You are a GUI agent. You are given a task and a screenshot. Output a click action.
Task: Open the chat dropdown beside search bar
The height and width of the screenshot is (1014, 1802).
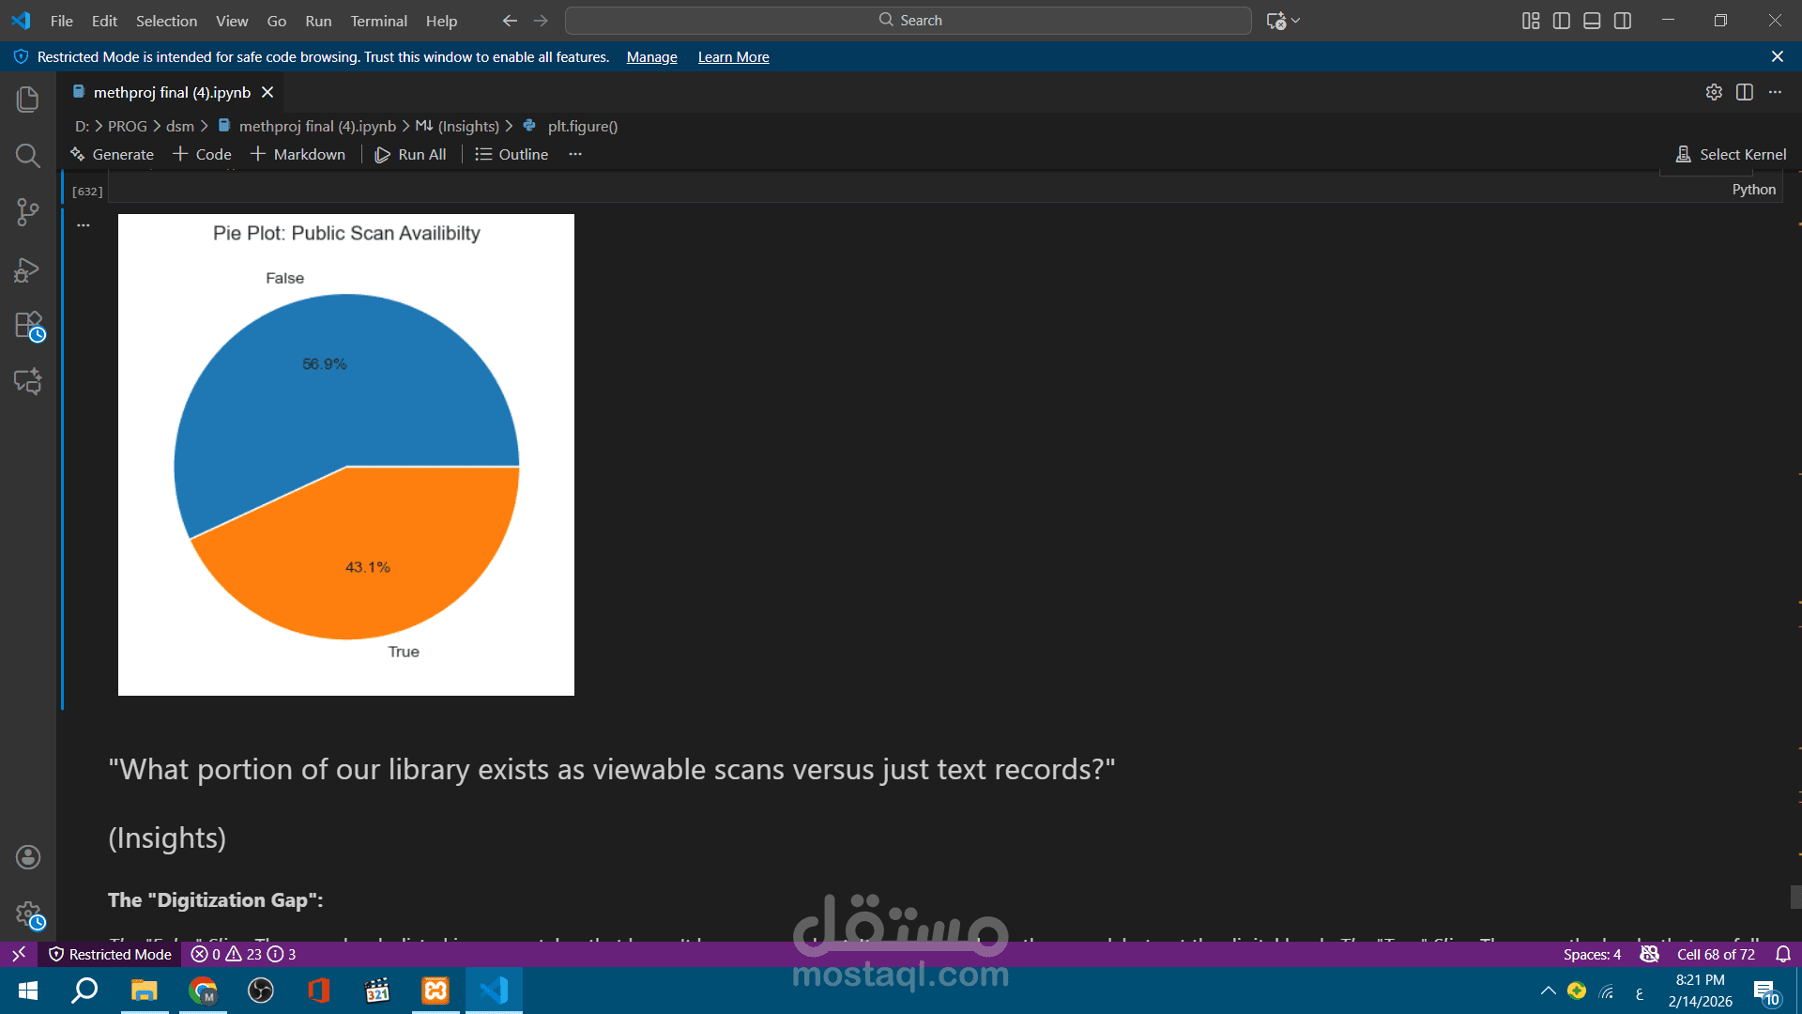click(x=1296, y=21)
